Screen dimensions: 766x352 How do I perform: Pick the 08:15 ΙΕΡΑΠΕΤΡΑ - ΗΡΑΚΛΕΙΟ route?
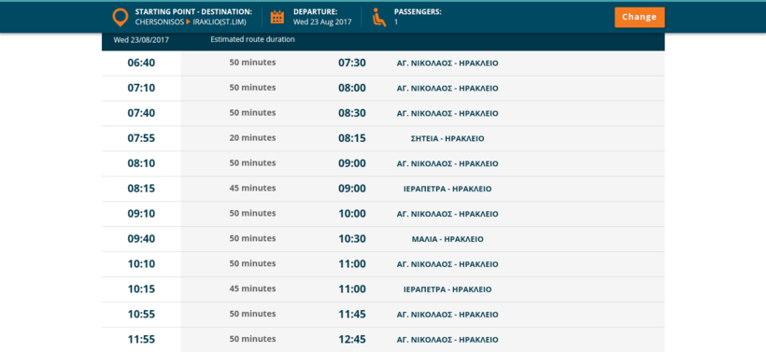click(447, 189)
